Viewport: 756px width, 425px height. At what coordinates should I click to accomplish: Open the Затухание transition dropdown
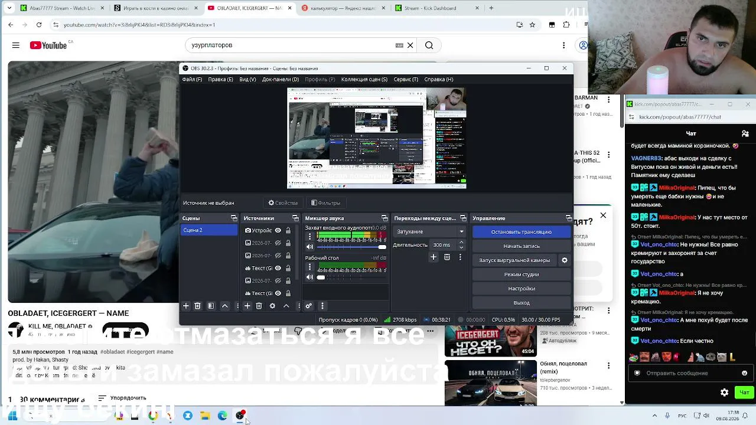coord(430,231)
